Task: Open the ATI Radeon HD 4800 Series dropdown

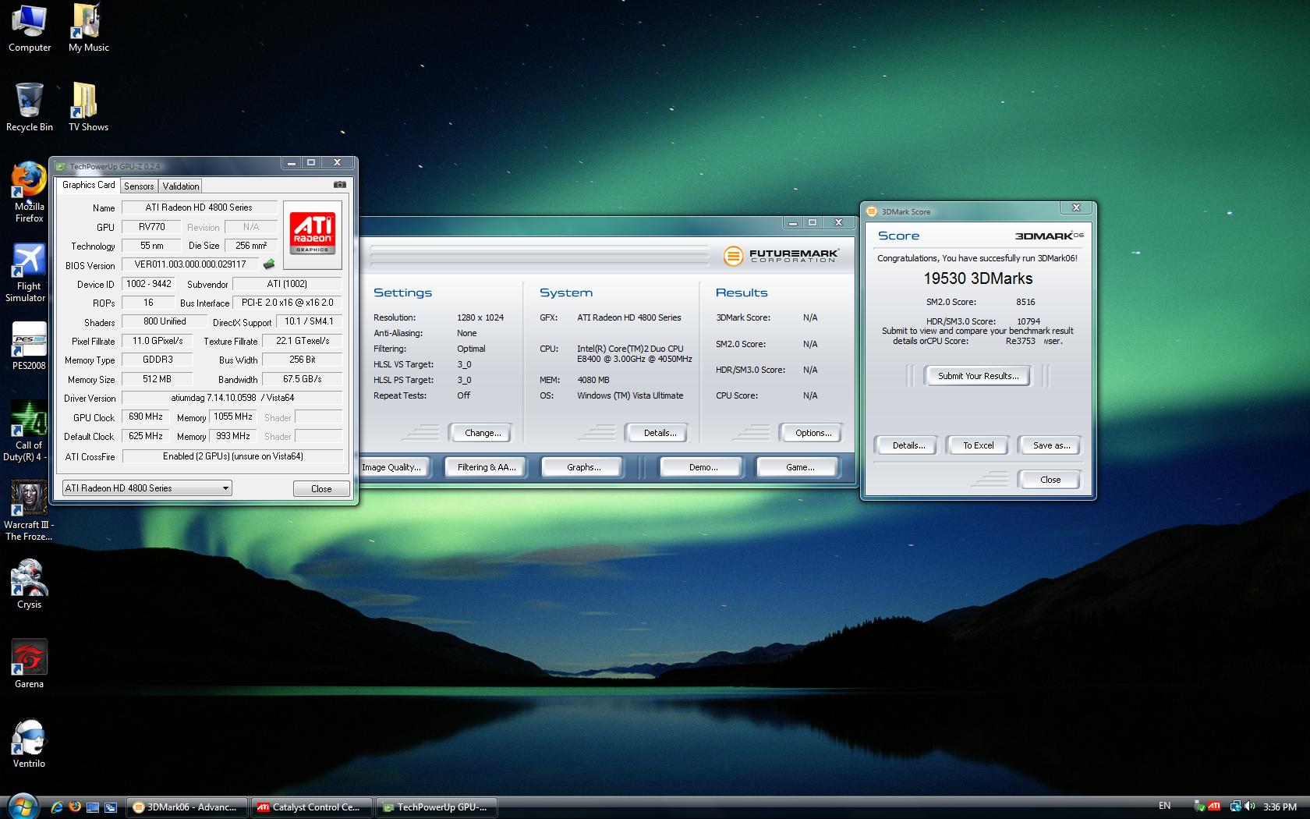Action: pyautogui.click(x=147, y=488)
